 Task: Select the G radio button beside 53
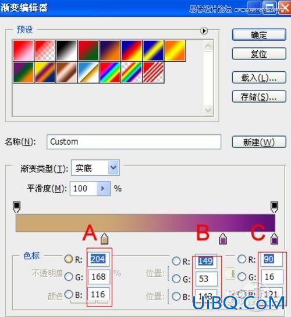click(176, 279)
